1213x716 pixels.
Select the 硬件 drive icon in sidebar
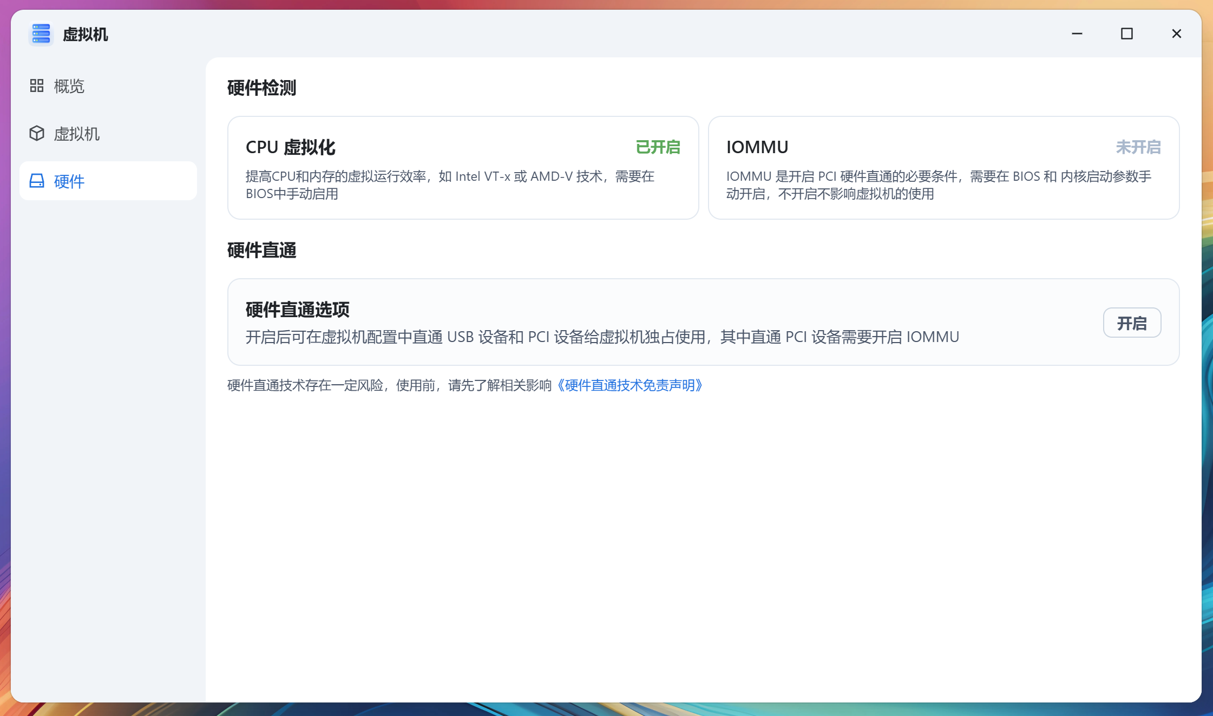[37, 181]
